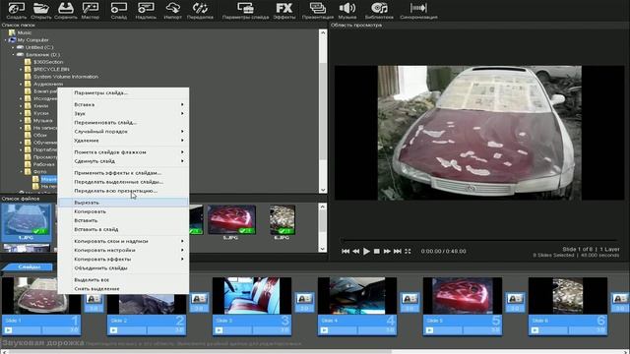Switch to the Слайды tab

tap(29, 266)
